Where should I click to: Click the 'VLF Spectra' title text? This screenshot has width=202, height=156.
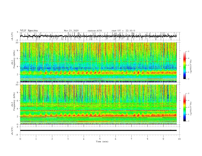coord(29,31)
